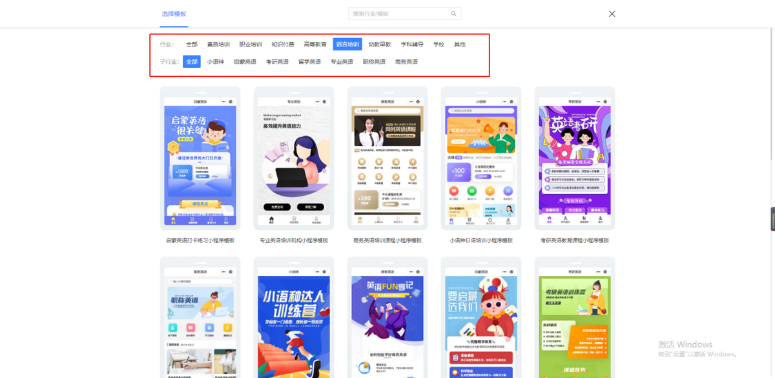Filter industry by 幼教早教
Image resolution: width=775 pixels, height=378 pixels.
(380, 45)
